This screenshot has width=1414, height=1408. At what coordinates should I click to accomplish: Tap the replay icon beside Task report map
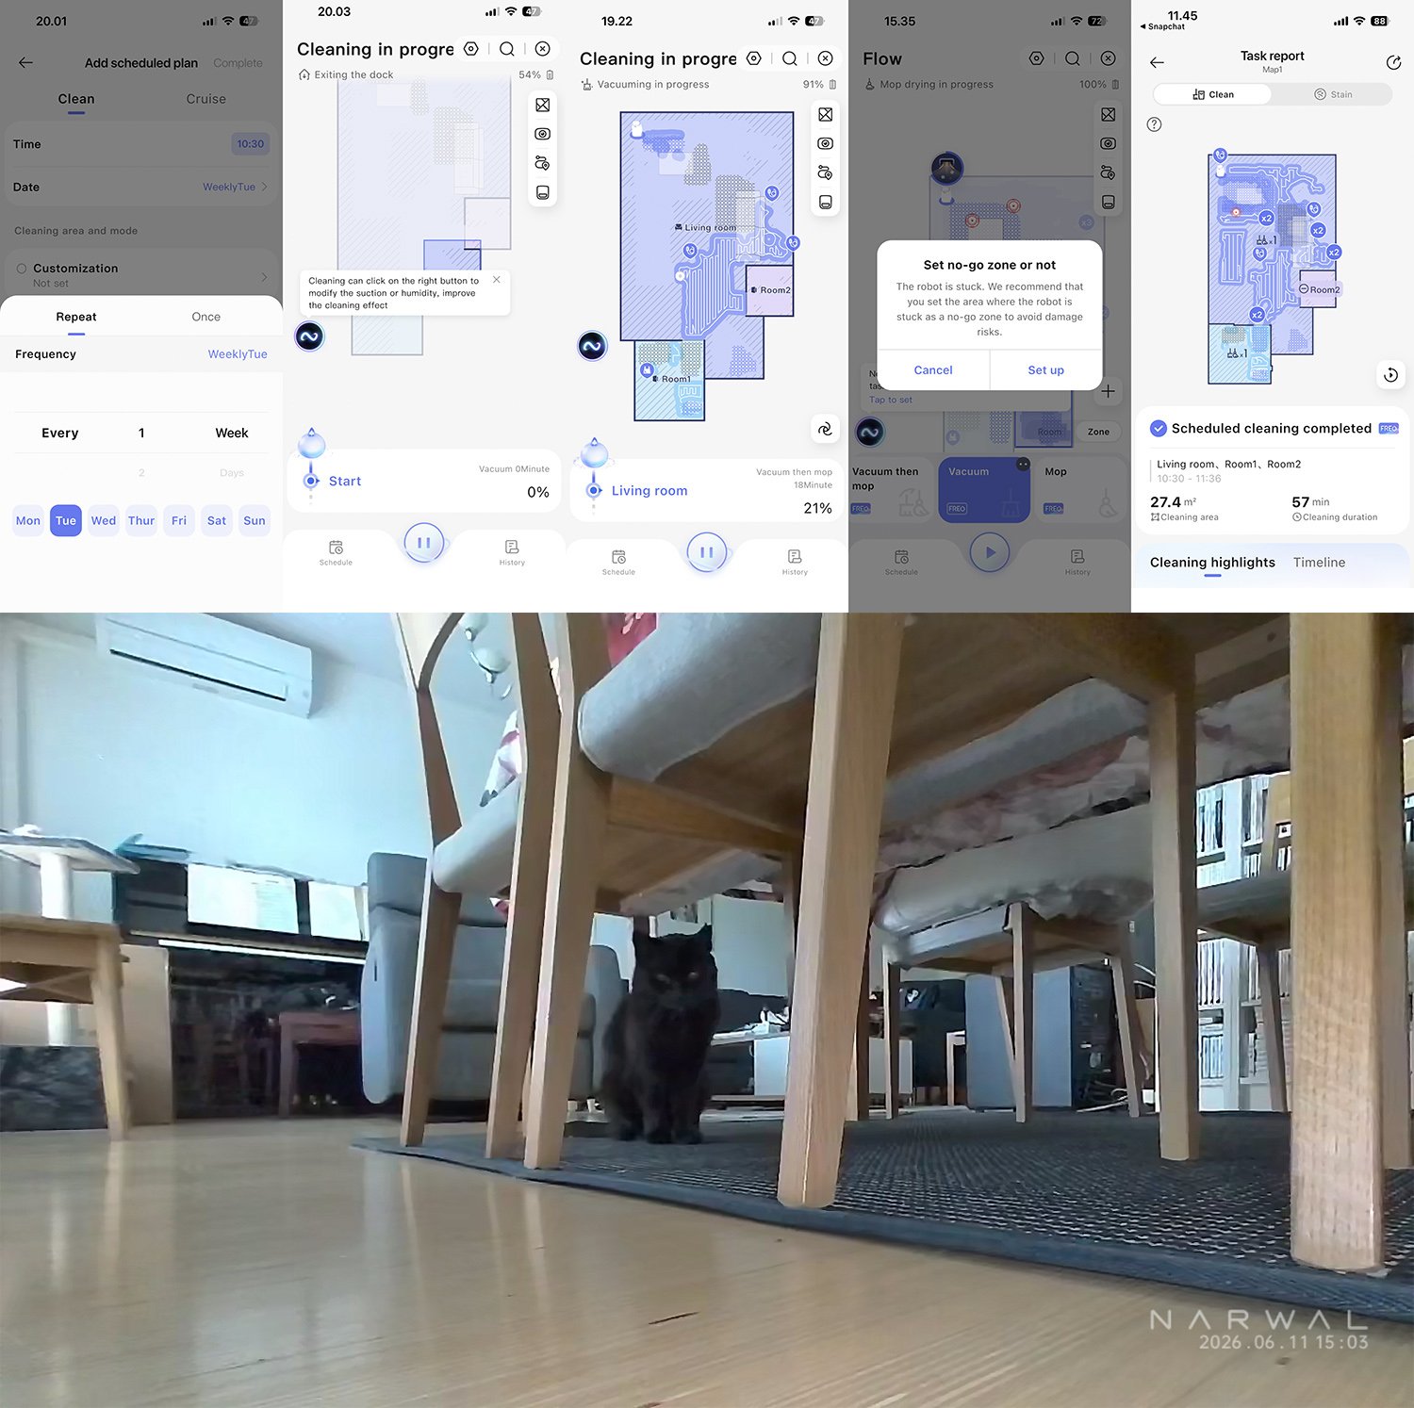(1390, 374)
